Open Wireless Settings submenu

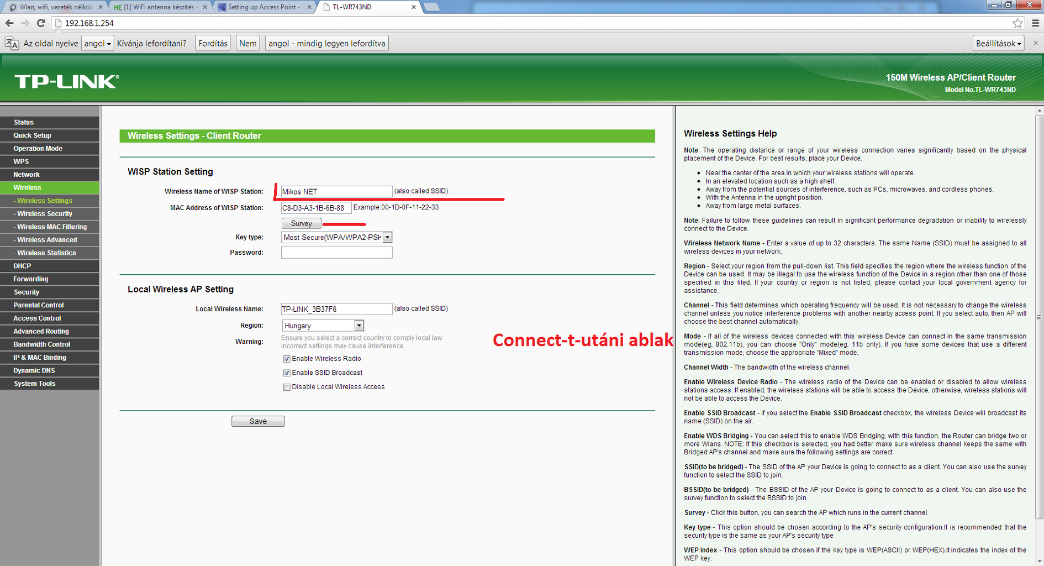pyautogui.click(x=50, y=201)
